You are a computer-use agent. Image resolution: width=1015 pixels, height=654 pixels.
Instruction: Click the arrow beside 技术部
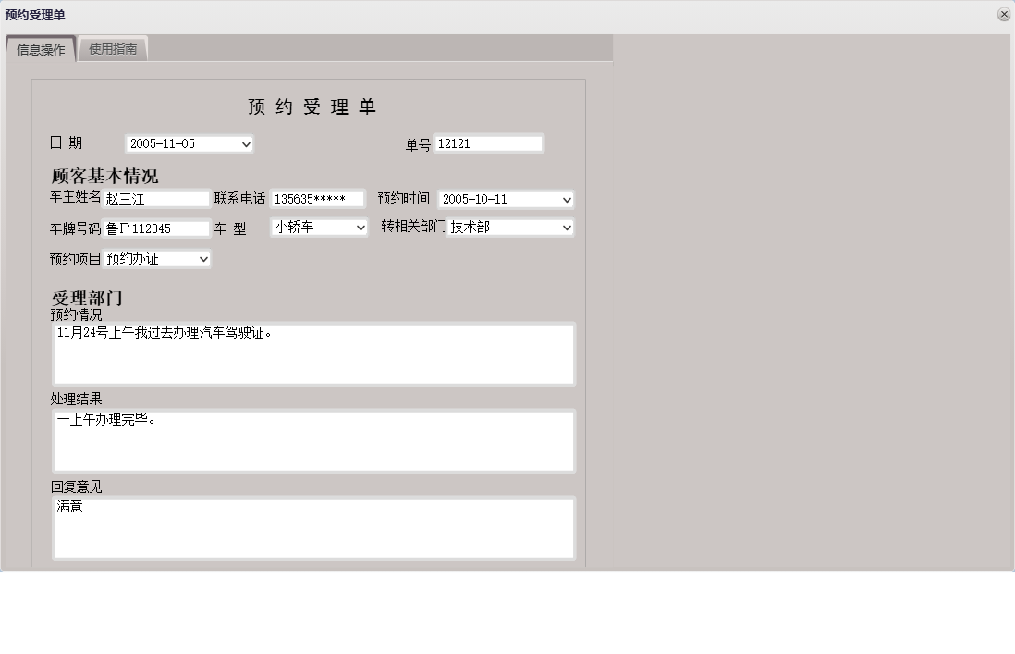coord(563,227)
